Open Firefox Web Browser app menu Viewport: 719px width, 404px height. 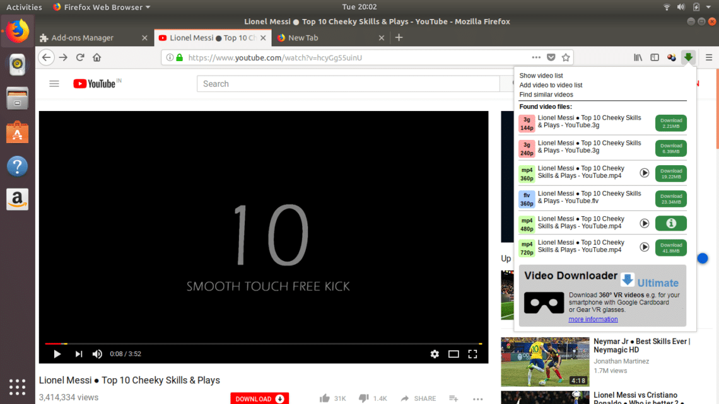pyautogui.click(x=102, y=7)
